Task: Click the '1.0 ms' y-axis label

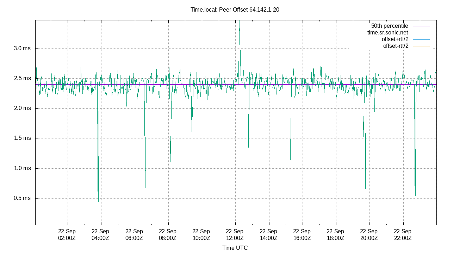Action: (x=22, y=168)
